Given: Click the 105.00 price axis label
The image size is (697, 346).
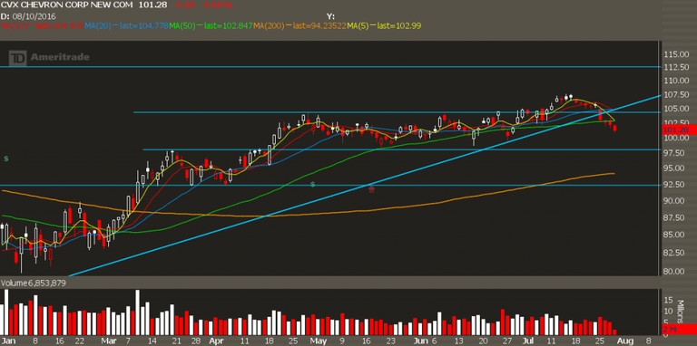Looking at the screenshot, I should pyautogui.click(x=675, y=109).
